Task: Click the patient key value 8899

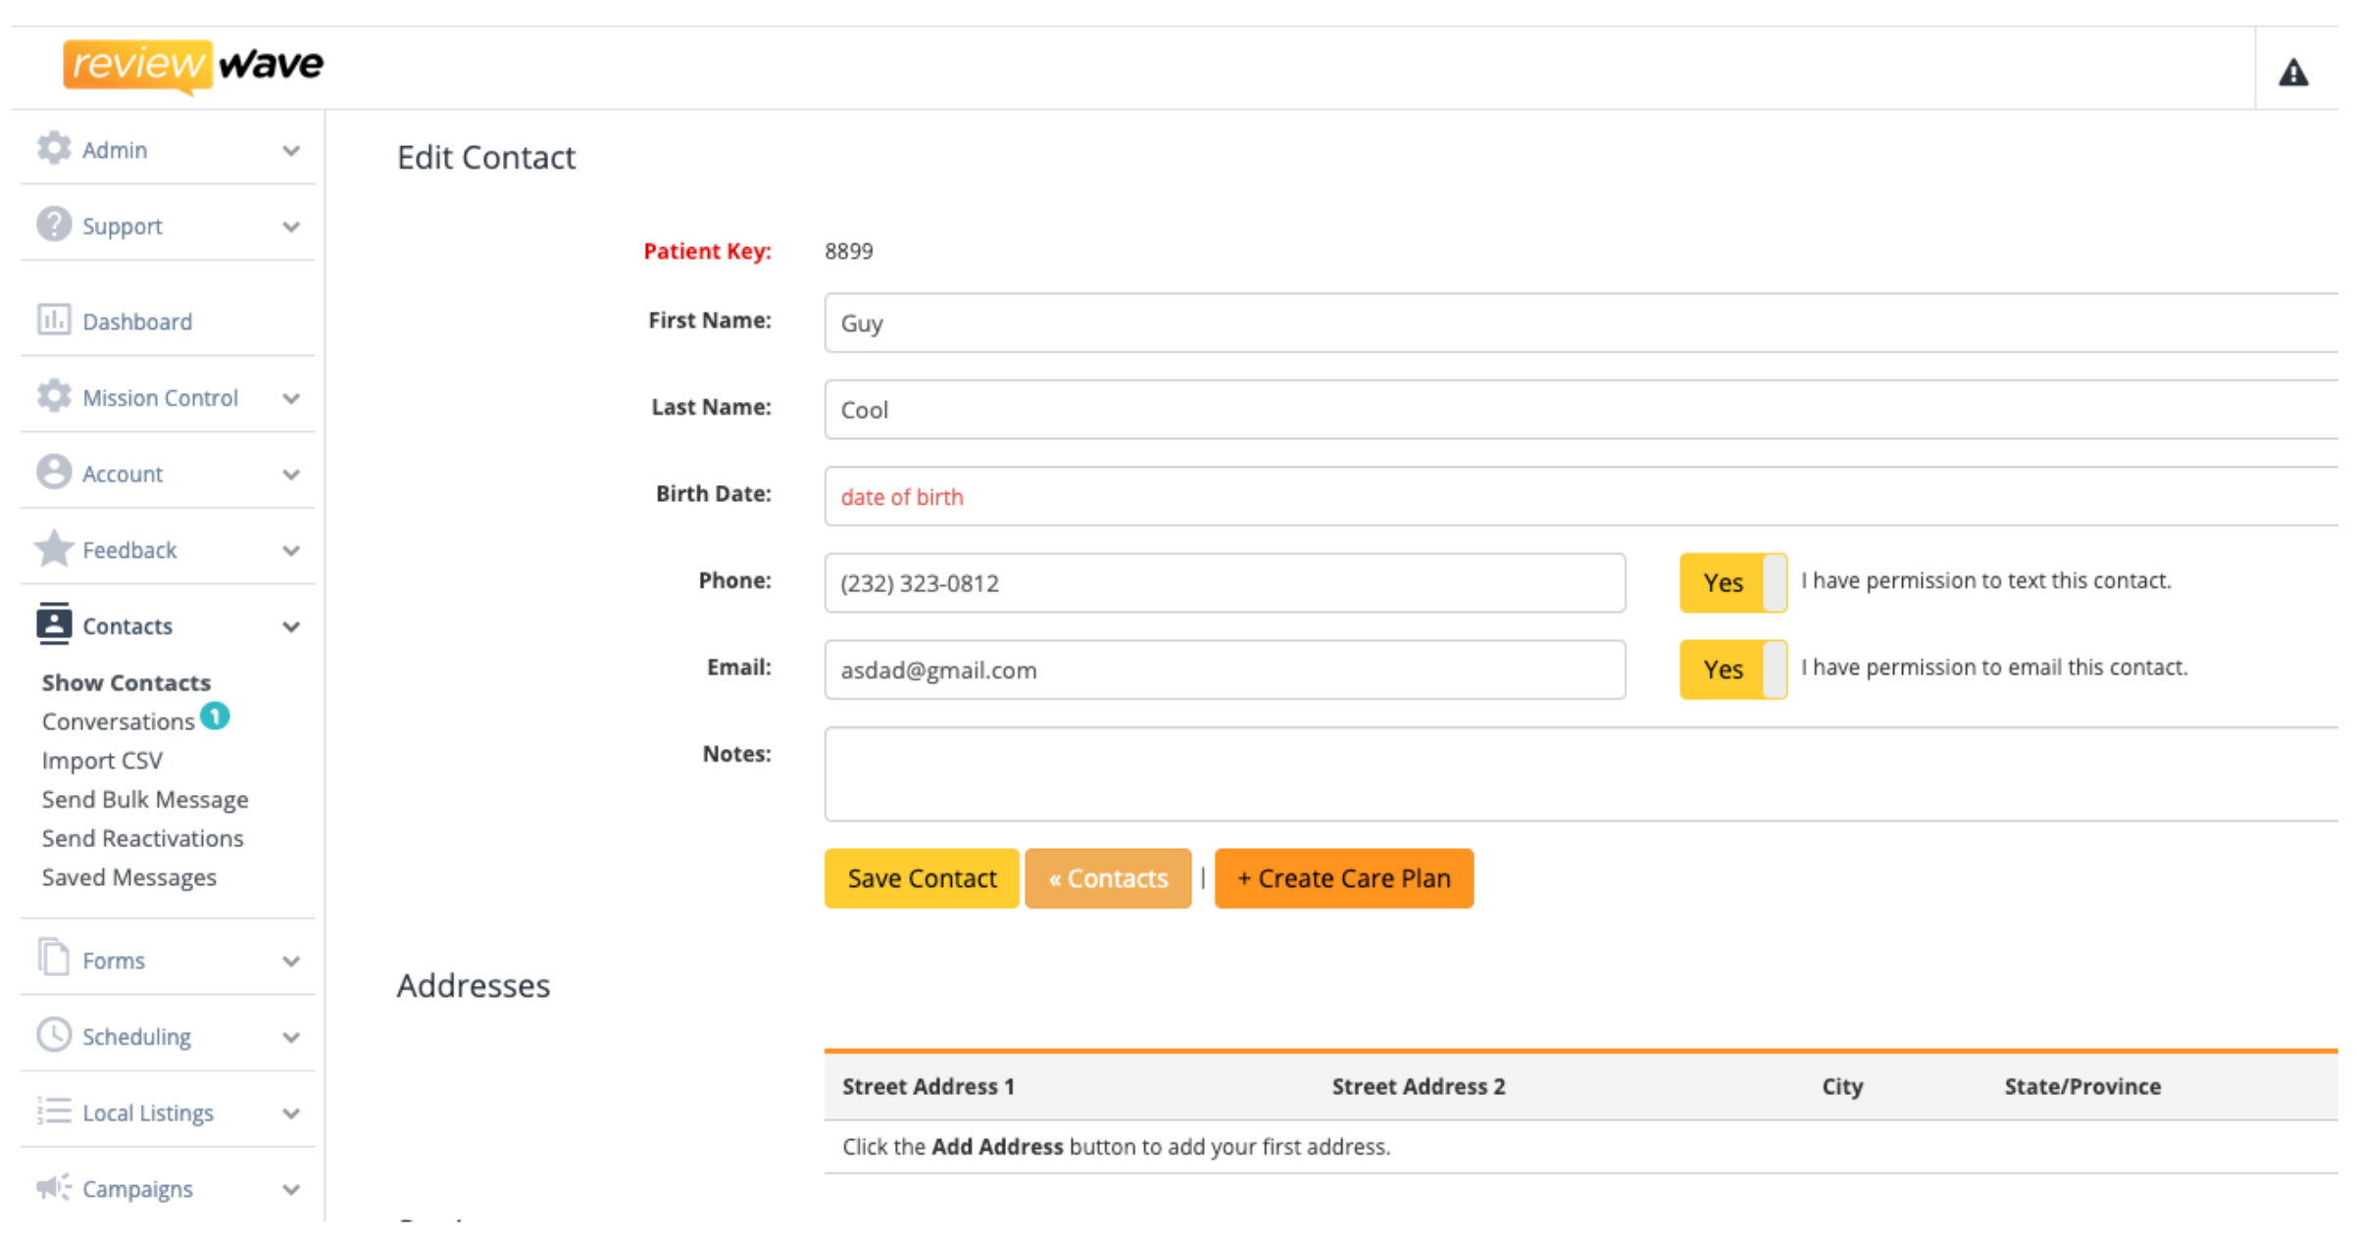Action: [849, 251]
